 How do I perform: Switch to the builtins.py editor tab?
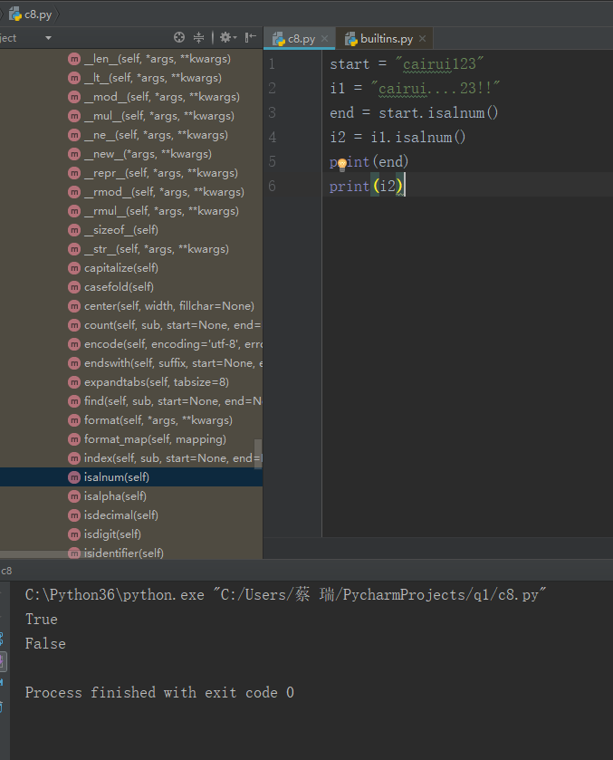(x=387, y=39)
